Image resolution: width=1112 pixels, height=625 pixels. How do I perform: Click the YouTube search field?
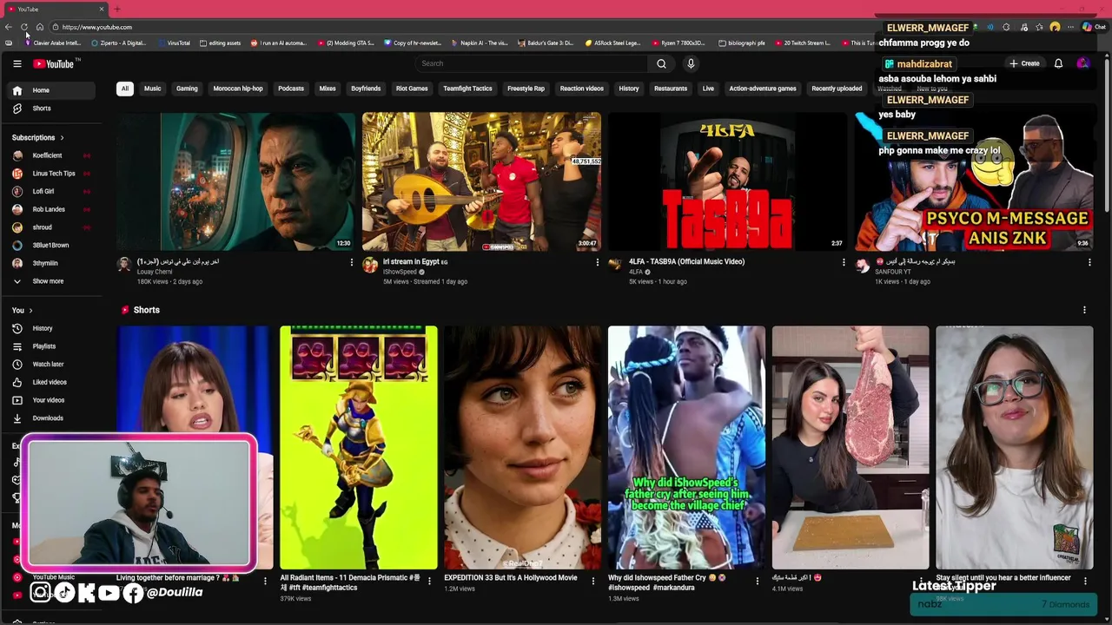coord(532,63)
